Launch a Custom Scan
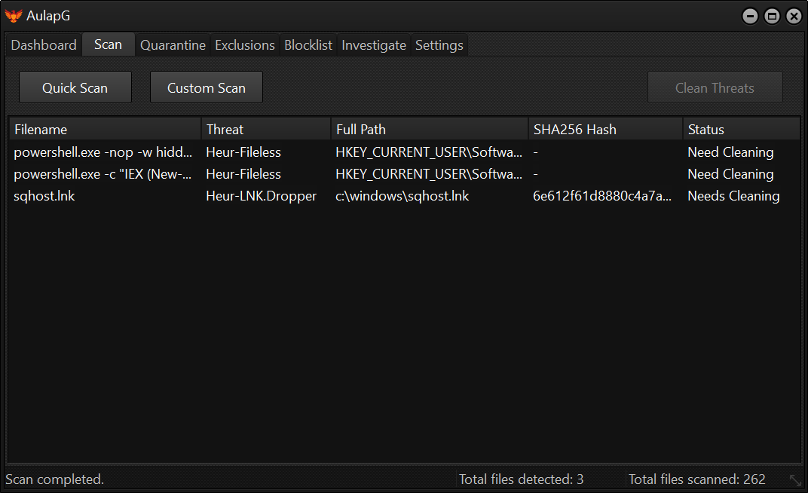Viewport: 808px width, 493px height. [206, 87]
